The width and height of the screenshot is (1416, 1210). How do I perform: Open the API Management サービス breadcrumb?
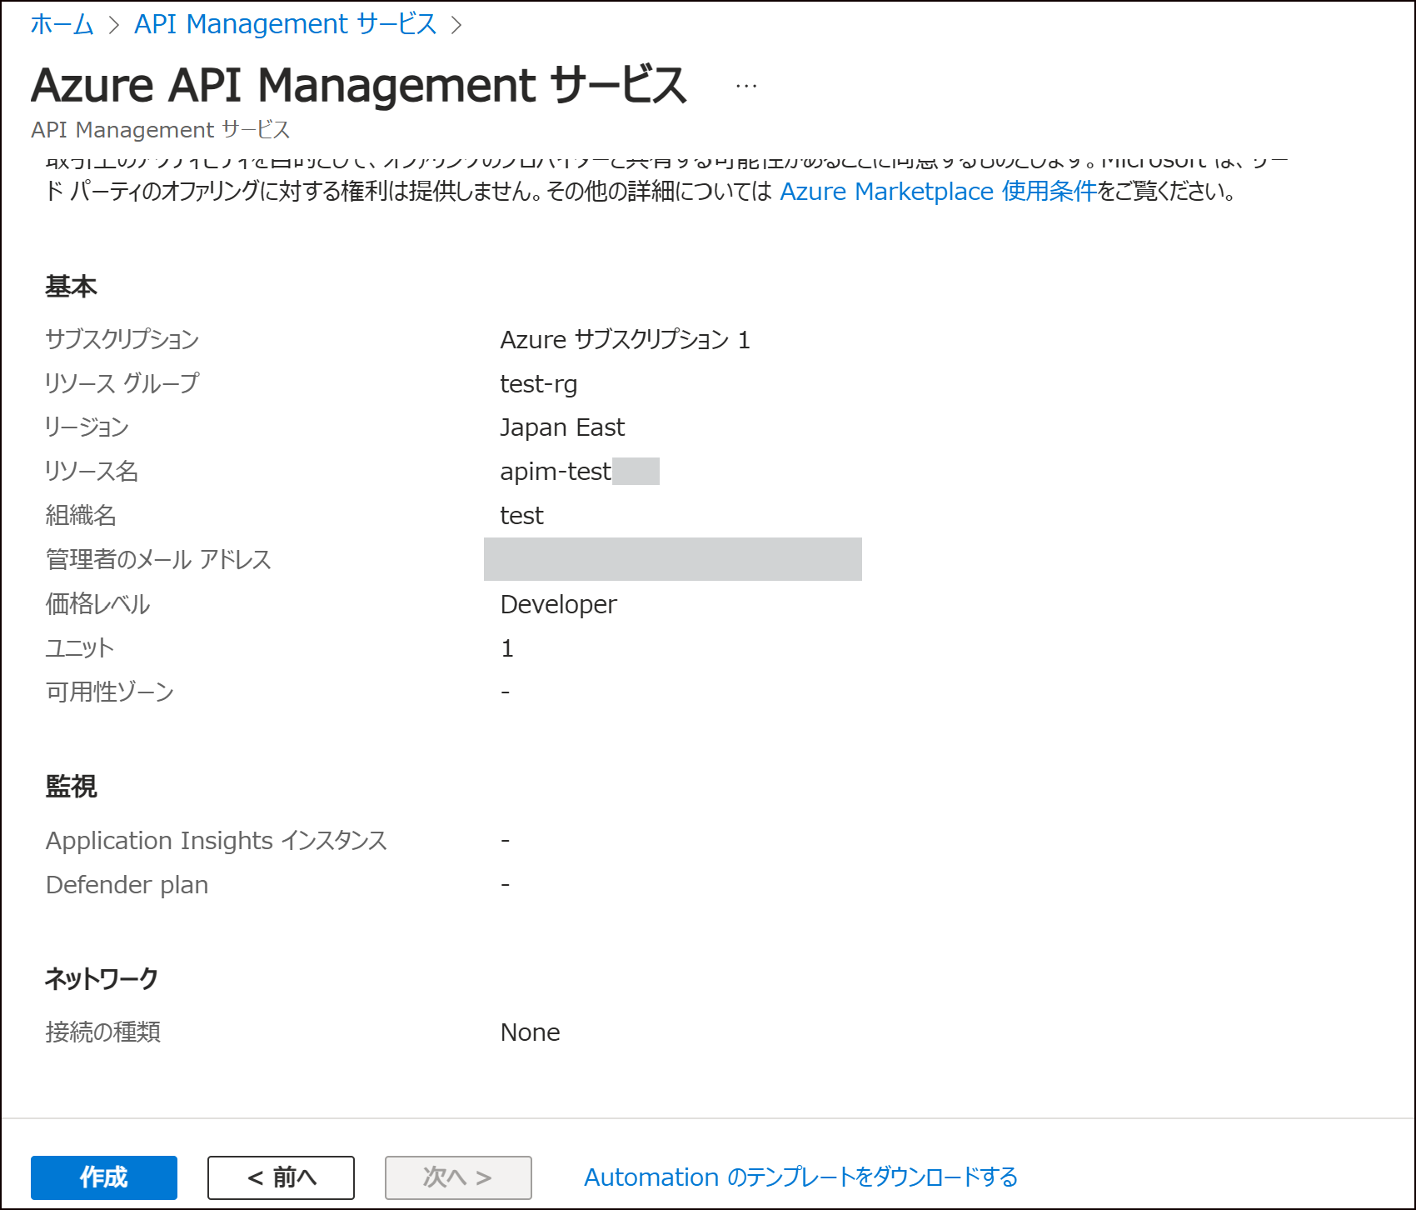285,22
